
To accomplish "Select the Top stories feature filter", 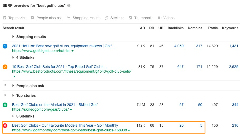I will pyautogui.click(x=15, y=18).
